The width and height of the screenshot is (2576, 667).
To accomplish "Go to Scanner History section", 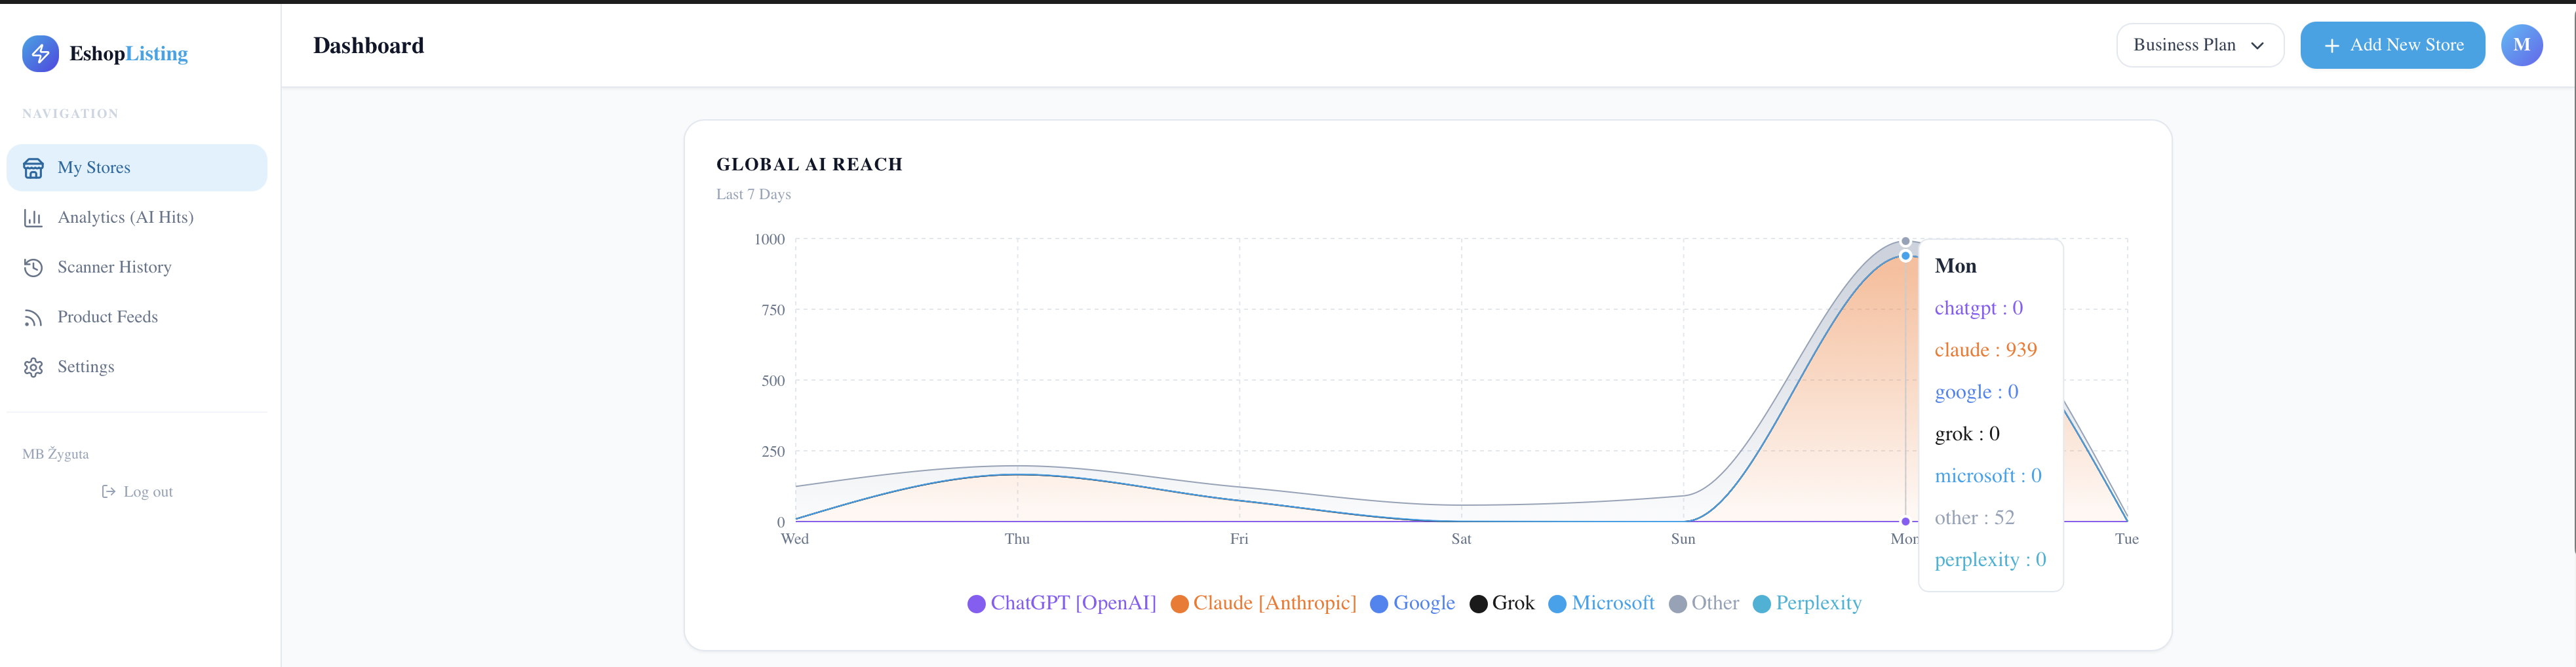I will coord(114,267).
